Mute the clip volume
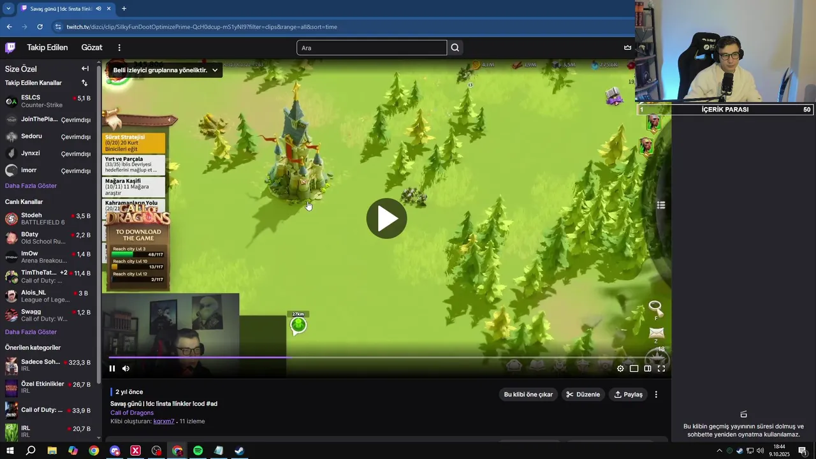 (x=126, y=368)
